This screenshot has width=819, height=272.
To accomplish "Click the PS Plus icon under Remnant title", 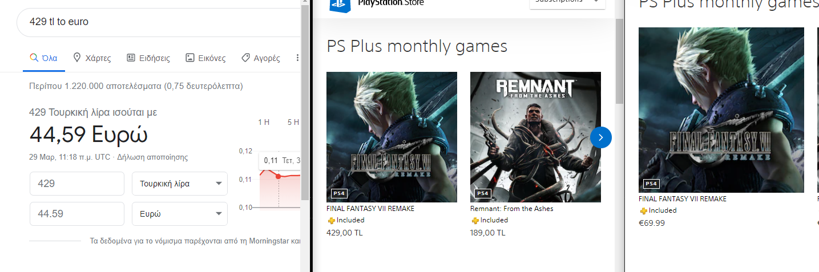I will click(475, 220).
